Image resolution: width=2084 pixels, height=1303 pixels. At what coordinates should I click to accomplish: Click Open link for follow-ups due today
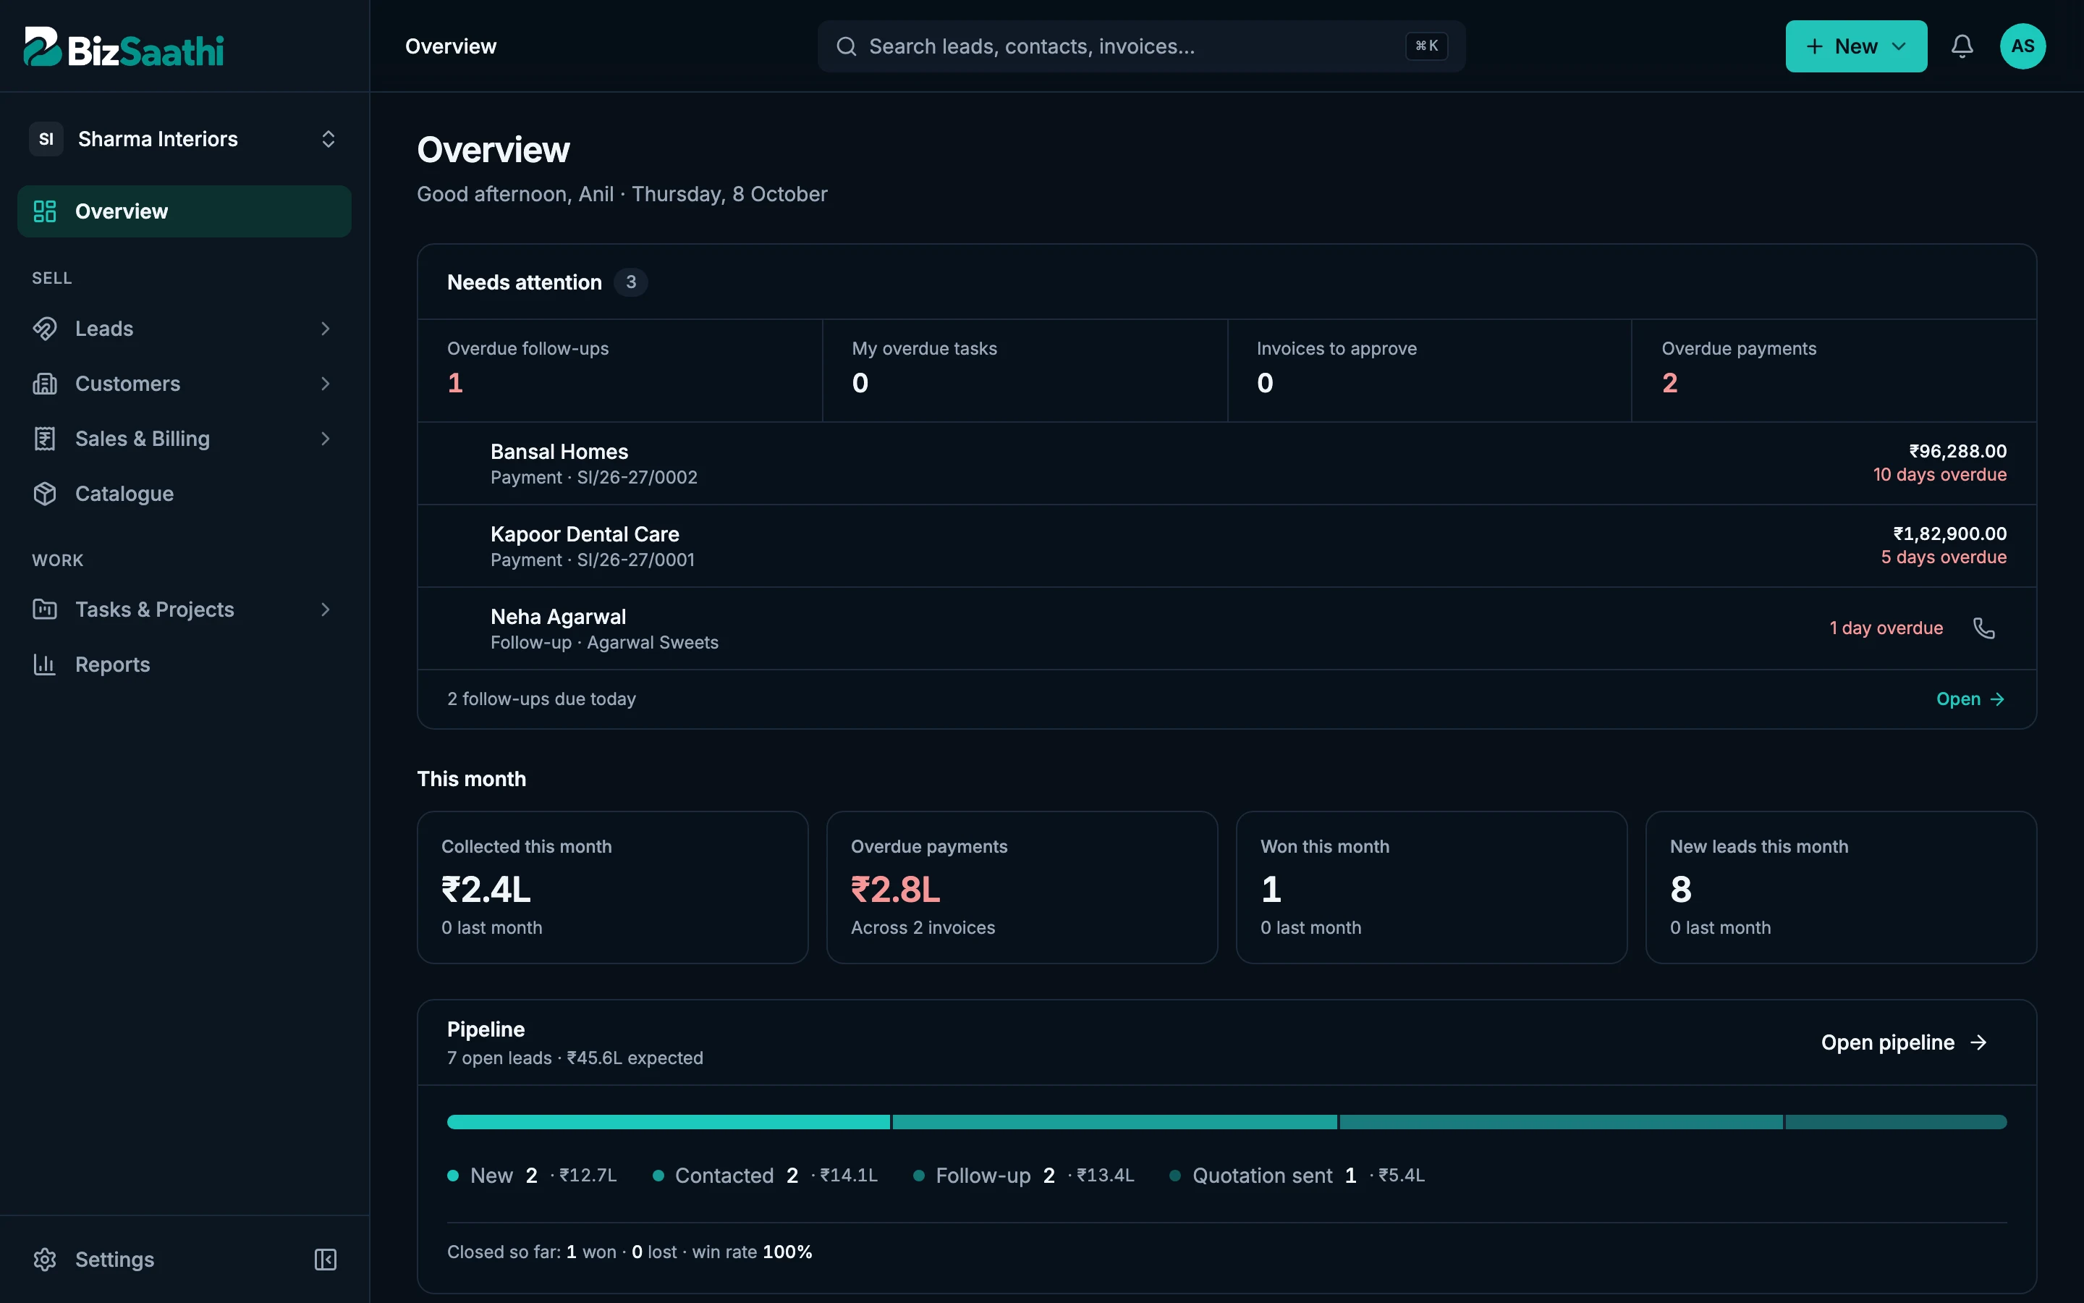click(1971, 699)
